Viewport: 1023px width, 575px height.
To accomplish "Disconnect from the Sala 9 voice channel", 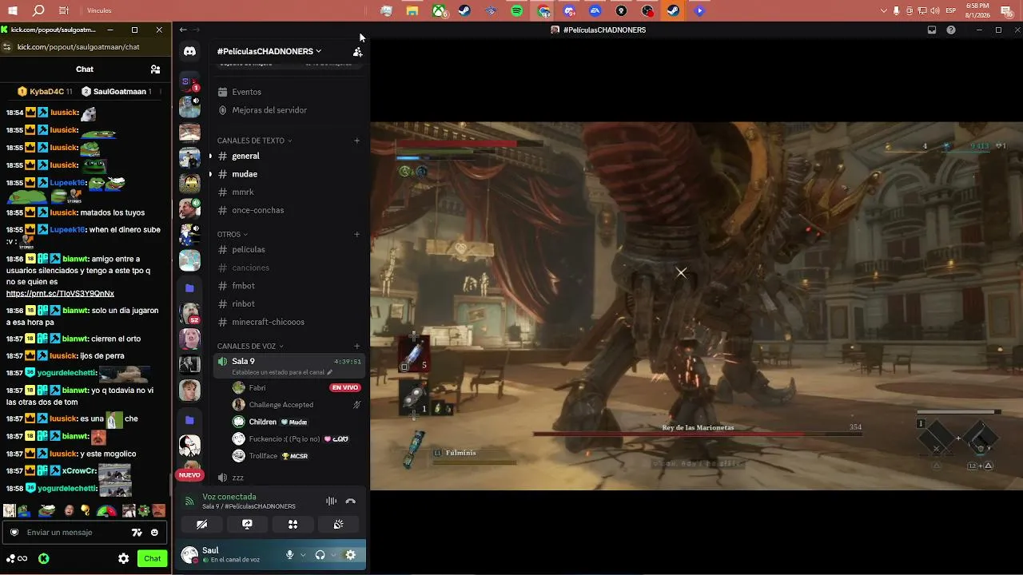I will pyautogui.click(x=350, y=502).
